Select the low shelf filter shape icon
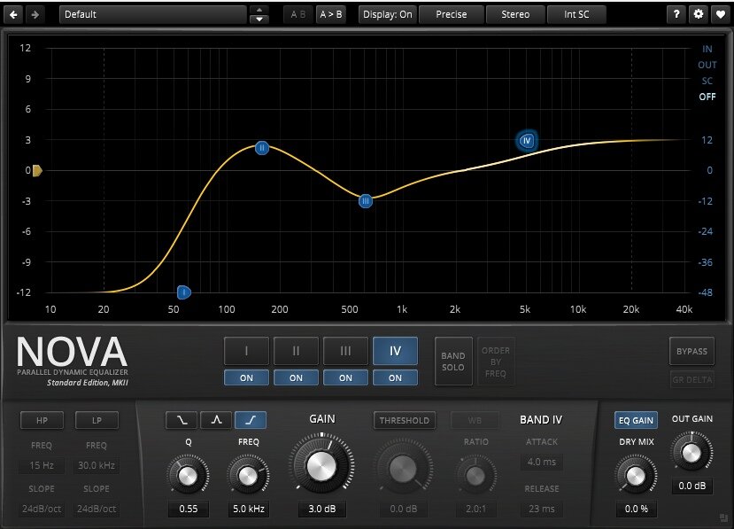Viewport: 734px width, 529px height. click(x=182, y=420)
